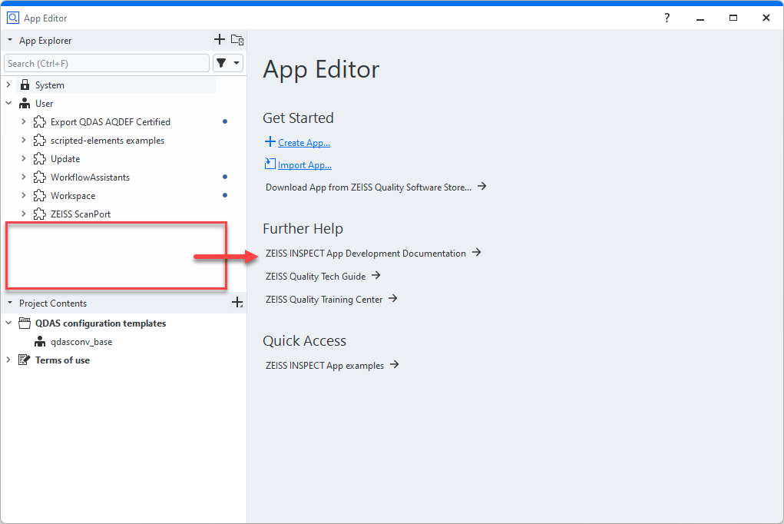Screen dimensions: 784x524
Task: Click the folder icon beside App Explorer plus
Action: (x=237, y=40)
